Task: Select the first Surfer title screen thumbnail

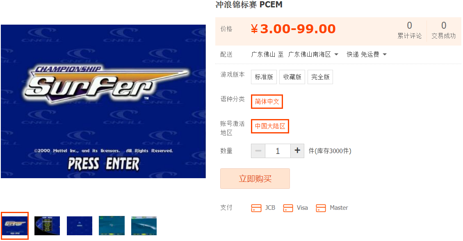Action: point(14,226)
